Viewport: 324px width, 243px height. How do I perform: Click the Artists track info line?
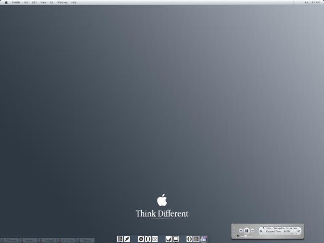coord(279,228)
